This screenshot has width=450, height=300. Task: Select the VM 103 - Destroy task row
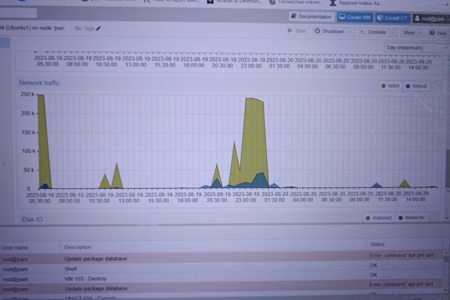pos(221,277)
